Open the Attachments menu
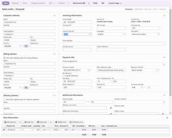 81,3
